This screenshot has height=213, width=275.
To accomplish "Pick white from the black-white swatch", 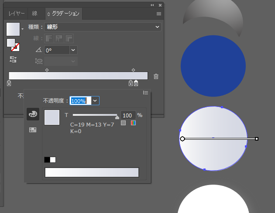I will (x=53, y=160).
